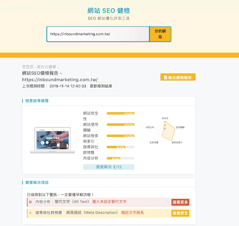Click the 檢查結果概覽 section heading
This screenshot has height=226, width=239.
[x=37, y=101]
